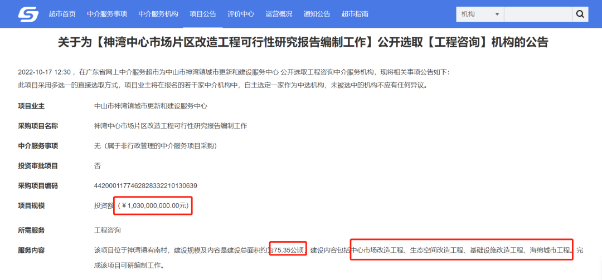Click the 75.35公顷 area text
Screen dimensions: 602x280
(x=289, y=250)
